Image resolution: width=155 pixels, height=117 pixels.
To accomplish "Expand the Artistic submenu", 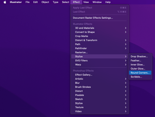I will coord(100,79).
